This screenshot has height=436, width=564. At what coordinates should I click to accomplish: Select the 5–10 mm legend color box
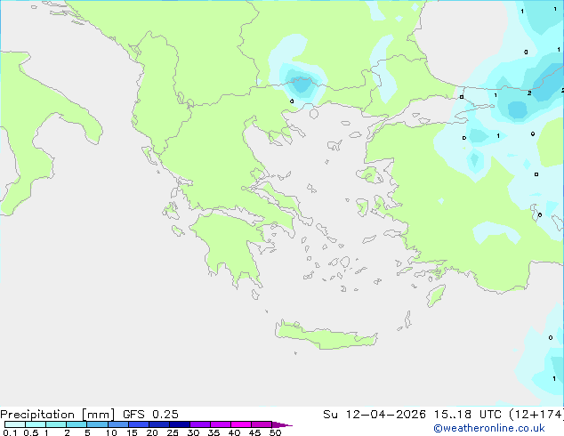[97, 424]
